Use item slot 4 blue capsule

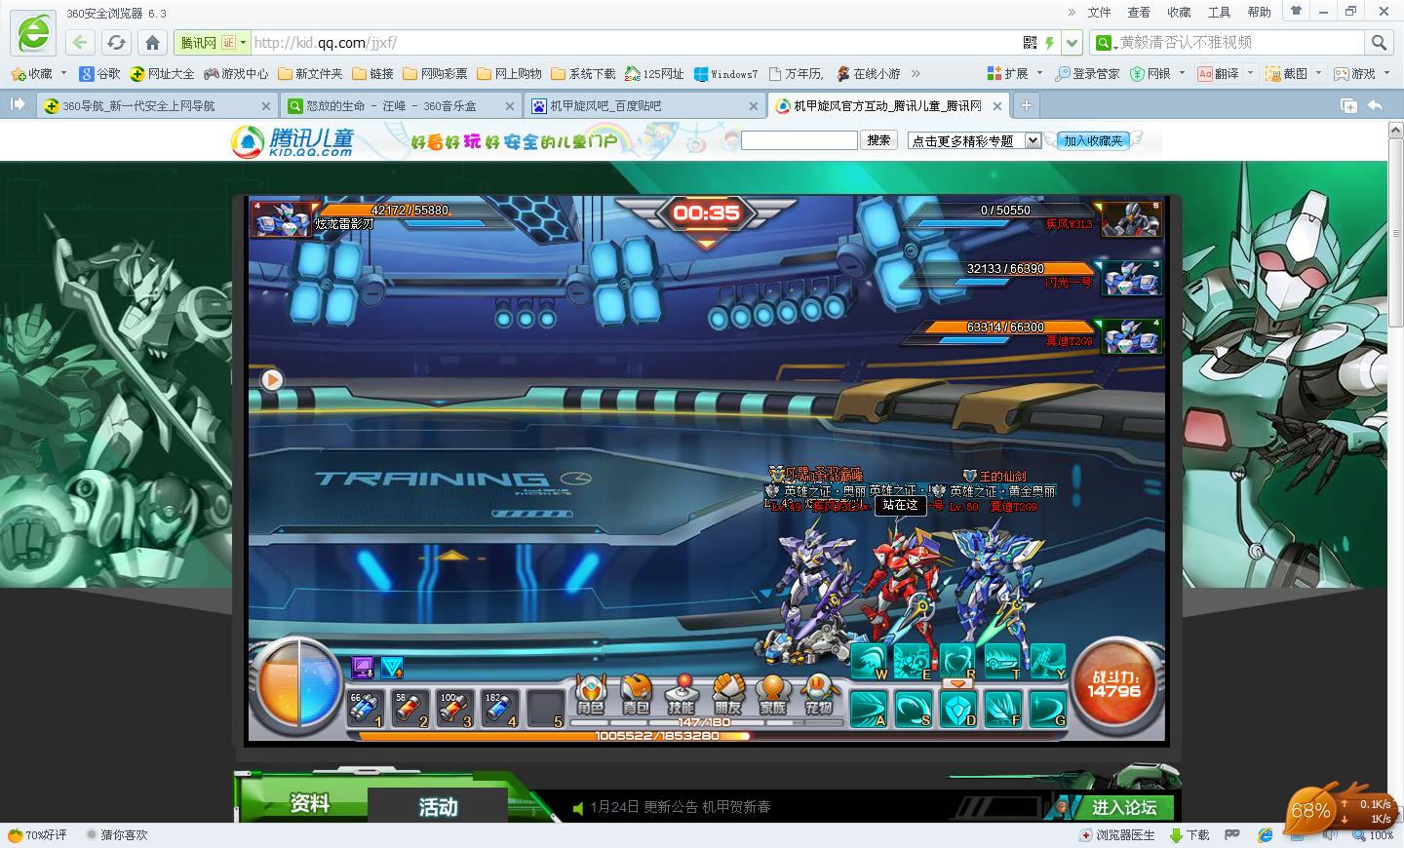(501, 709)
